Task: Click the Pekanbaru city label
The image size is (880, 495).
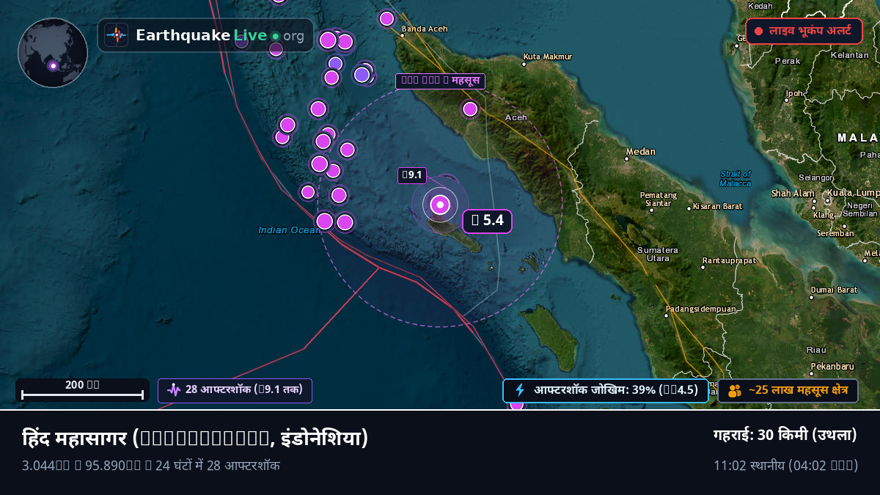Action: coord(832,365)
